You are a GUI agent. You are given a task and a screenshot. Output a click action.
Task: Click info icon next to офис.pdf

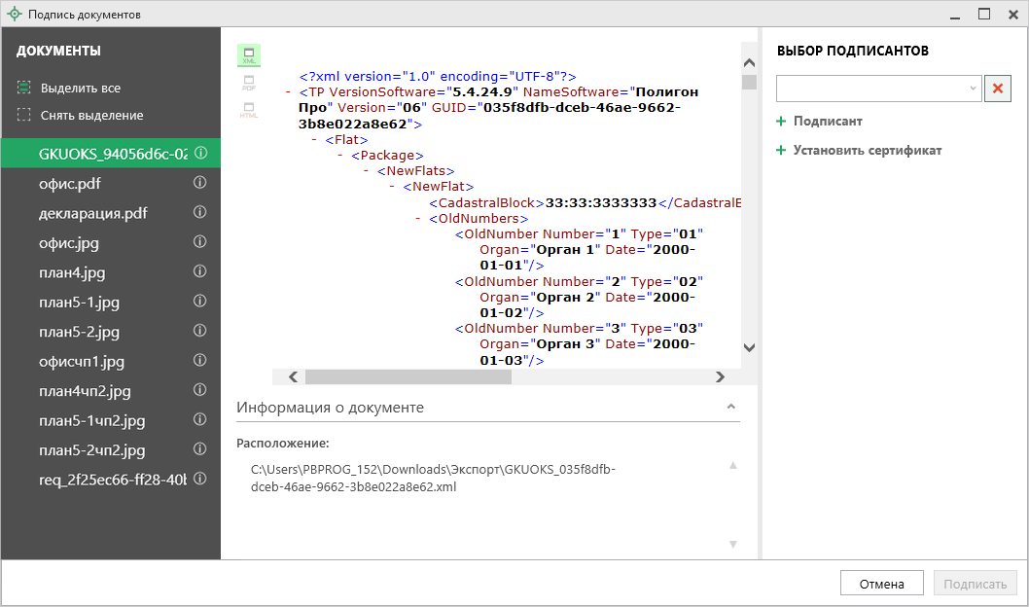[x=200, y=183]
